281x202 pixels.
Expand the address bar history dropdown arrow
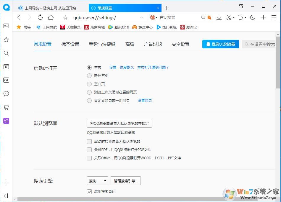coord(141,17)
